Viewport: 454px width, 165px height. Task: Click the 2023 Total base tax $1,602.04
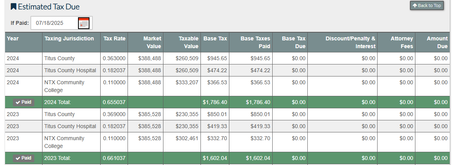pos(215,158)
